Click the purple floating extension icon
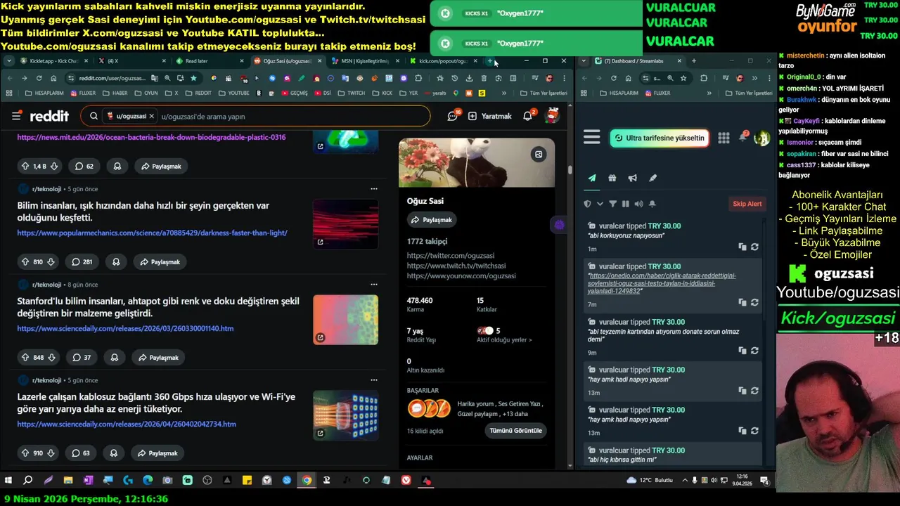 (x=559, y=225)
